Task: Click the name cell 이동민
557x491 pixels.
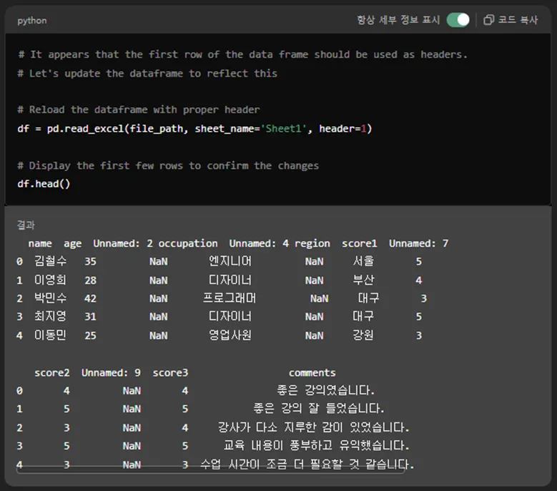Action: coord(50,335)
